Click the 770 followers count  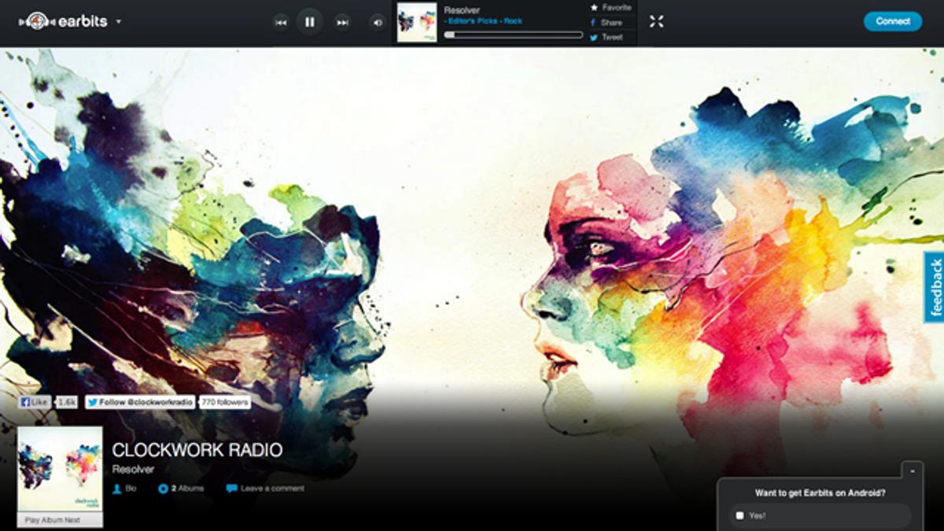[x=225, y=402]
